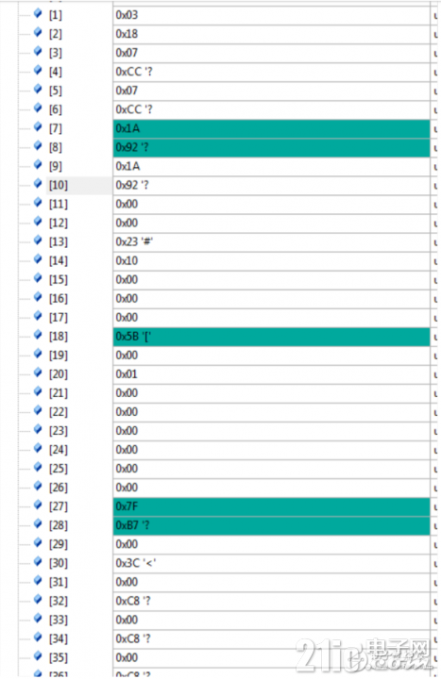The image size is (441, 679).
Task: Click the blue diamond icon beside [1]
Action: pyautogui.click(x=38, y=13)
